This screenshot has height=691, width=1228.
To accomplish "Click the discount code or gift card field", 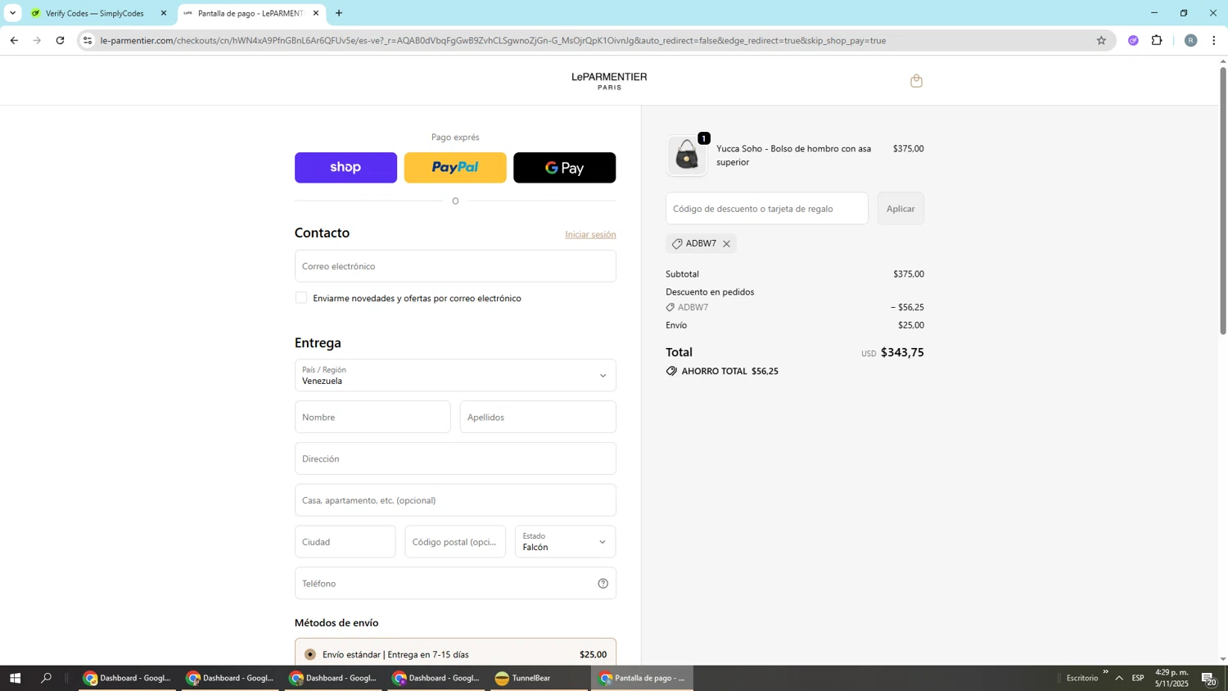I will 767,209.
